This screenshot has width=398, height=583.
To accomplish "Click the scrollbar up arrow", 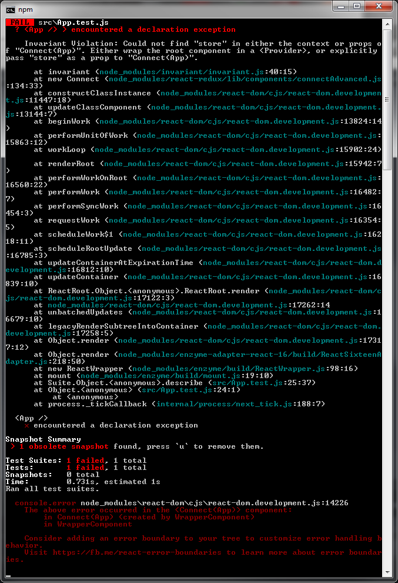I will pyautogui.click(x=387, y=24).
